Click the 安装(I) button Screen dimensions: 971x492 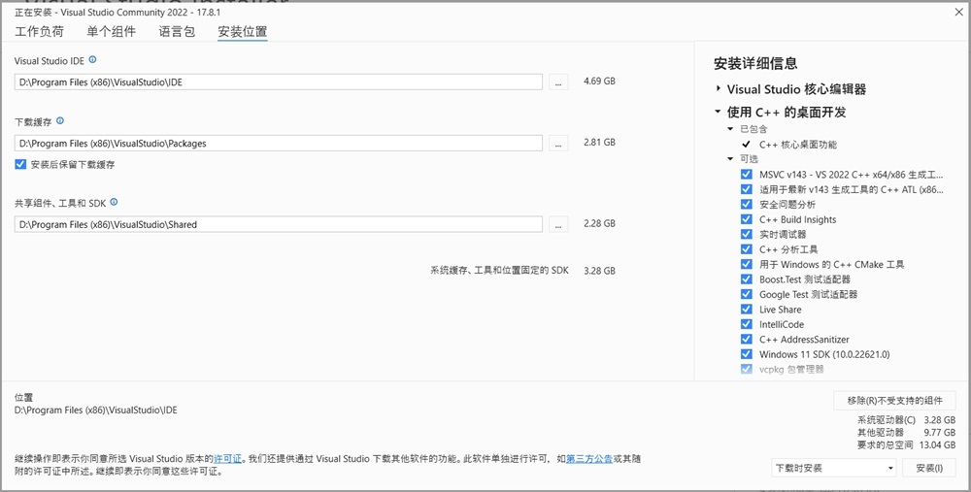click(929, 468)
